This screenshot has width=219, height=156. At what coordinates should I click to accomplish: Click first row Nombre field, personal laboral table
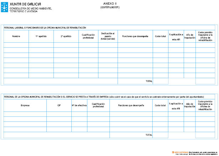[x=16, y=45]
